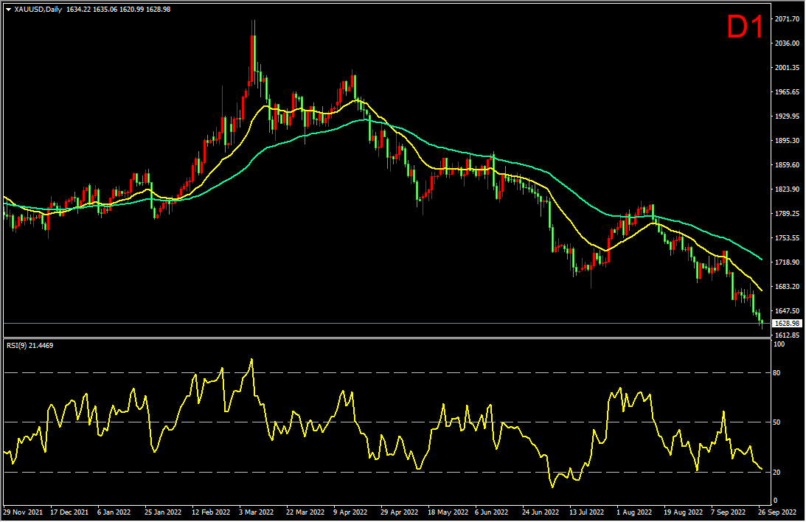Viewport: 806px width, 522px height.
Task: Click the RSI scale value 0
Action: click(775, 501)
